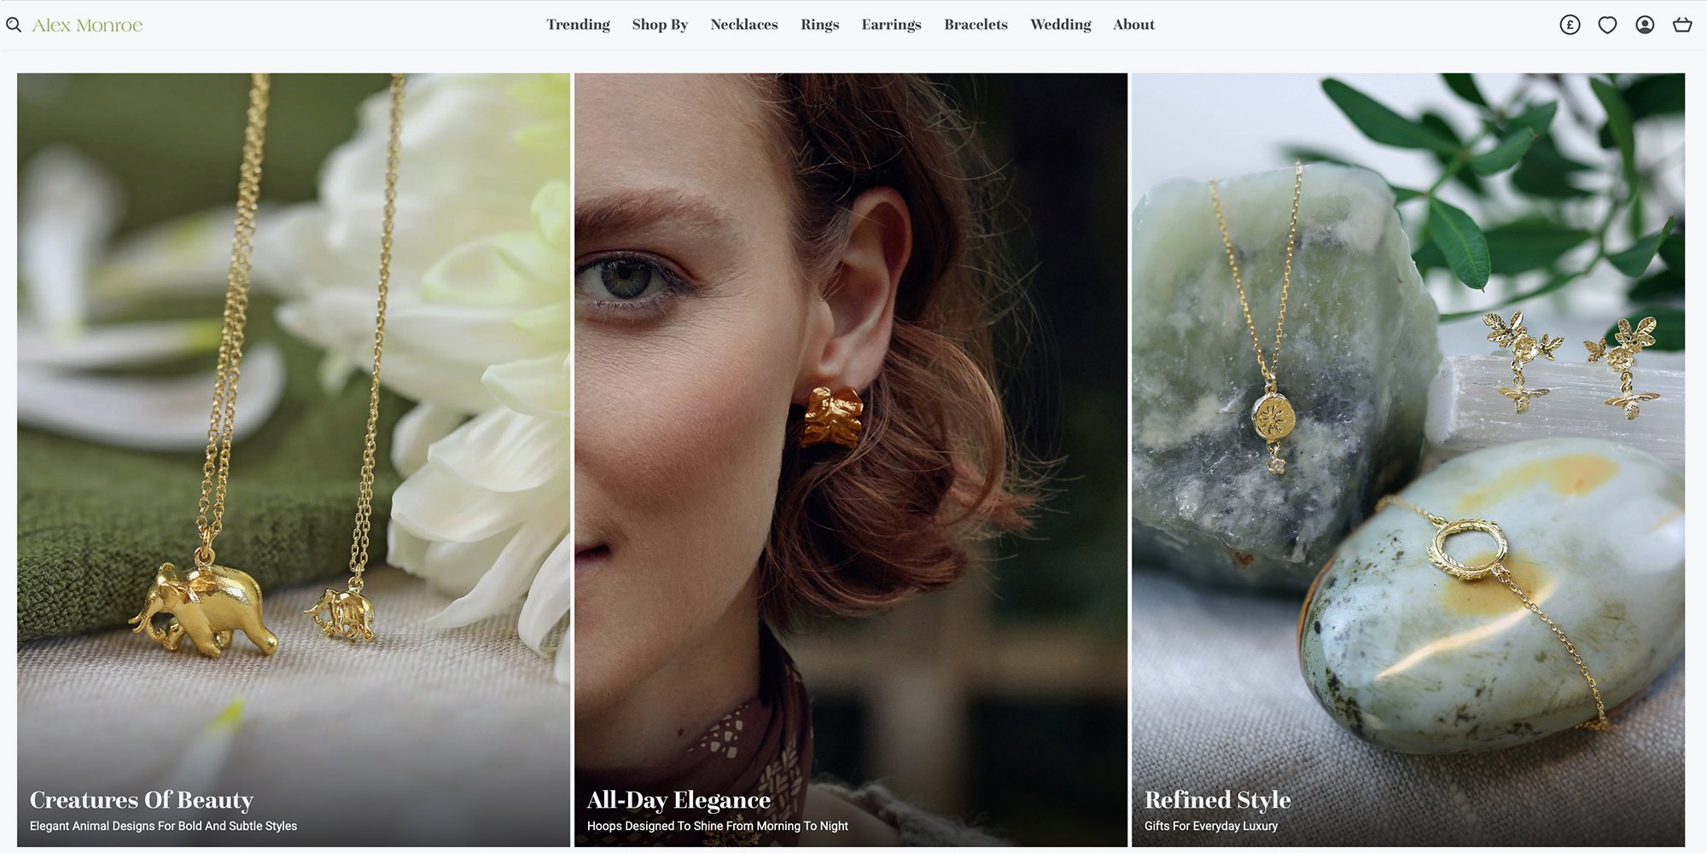Open the Earrings menu
Viewport: 1707px width, 853px height.
(x=891, y=25)
